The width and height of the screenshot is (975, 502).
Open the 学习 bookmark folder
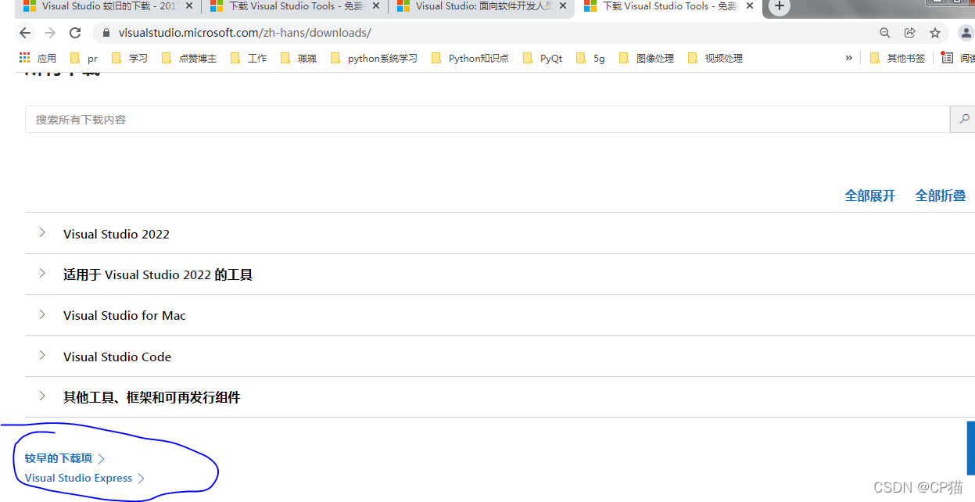tap(129, 58)
